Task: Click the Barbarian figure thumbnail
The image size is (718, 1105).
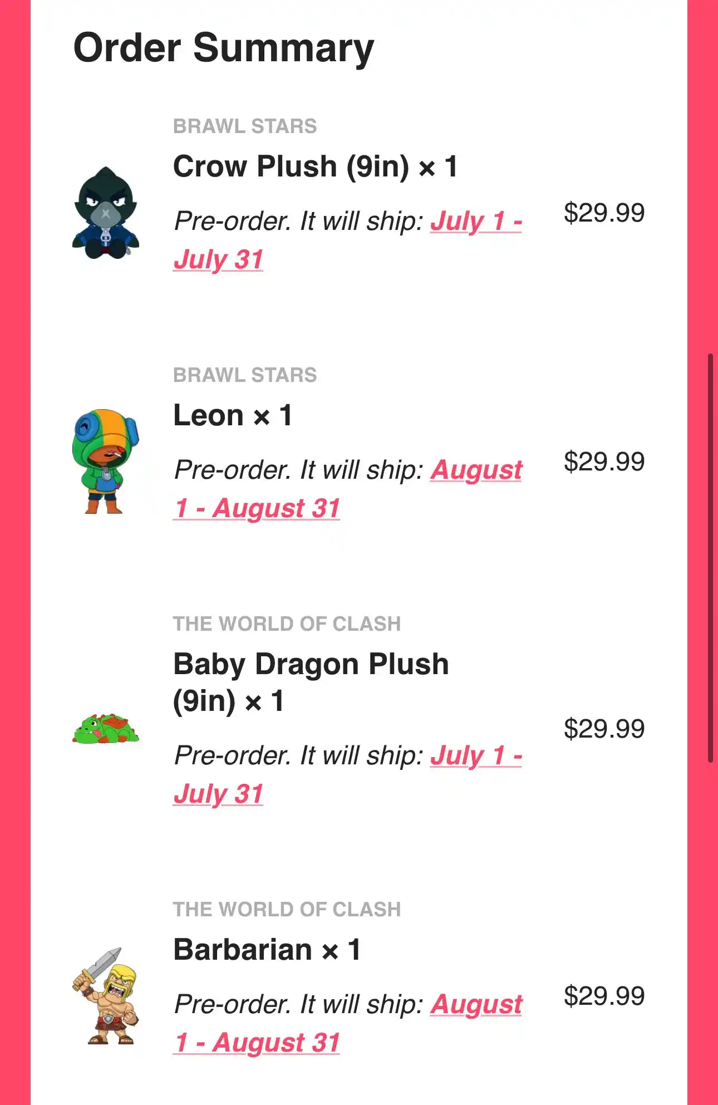Action: pyautogui.click(x=105, y=996)
